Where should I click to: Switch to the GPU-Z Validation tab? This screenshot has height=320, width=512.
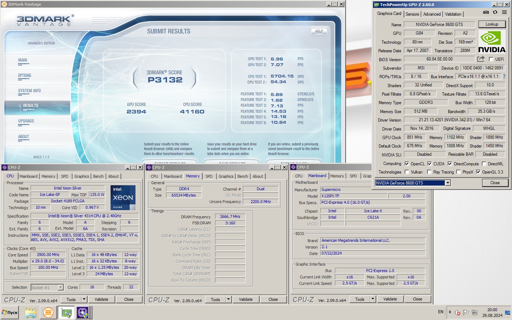click(x=453, y=14)
